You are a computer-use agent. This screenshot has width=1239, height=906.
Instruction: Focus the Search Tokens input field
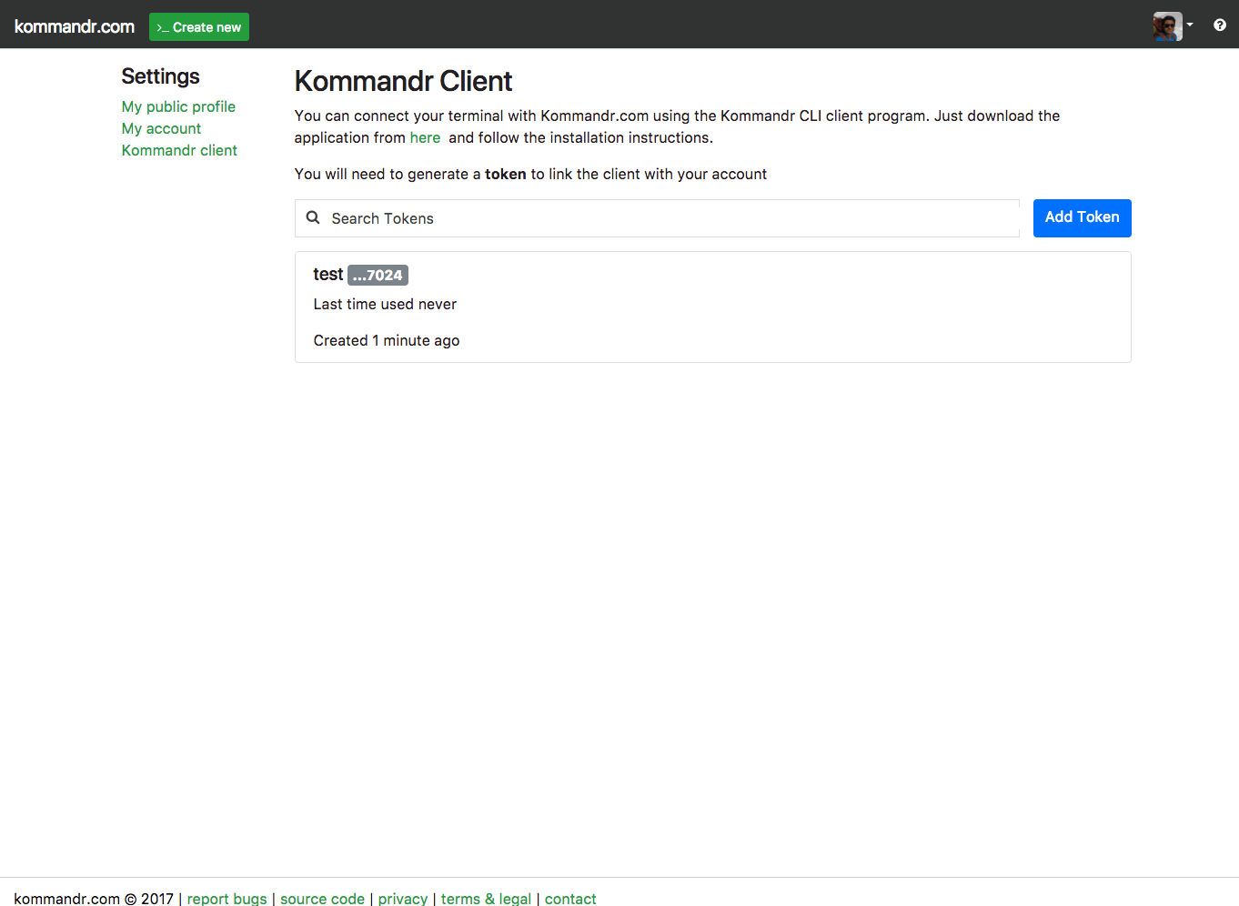pyautogui.click(x=657, y=218)
